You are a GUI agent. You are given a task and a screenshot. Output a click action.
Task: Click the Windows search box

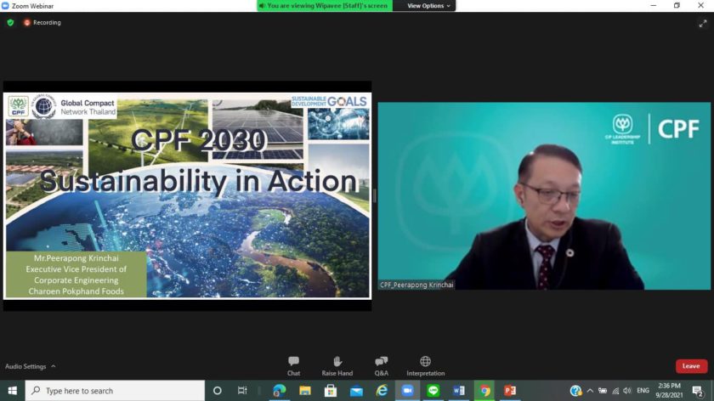tap(115, 391)
